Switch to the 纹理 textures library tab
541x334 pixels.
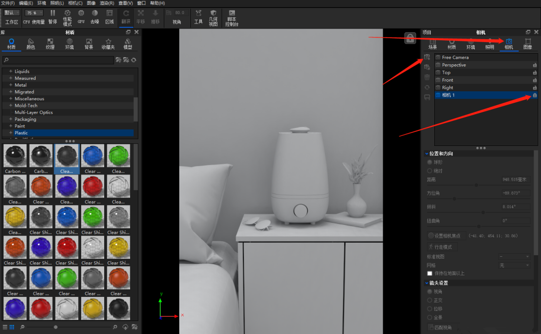[50, 44]
